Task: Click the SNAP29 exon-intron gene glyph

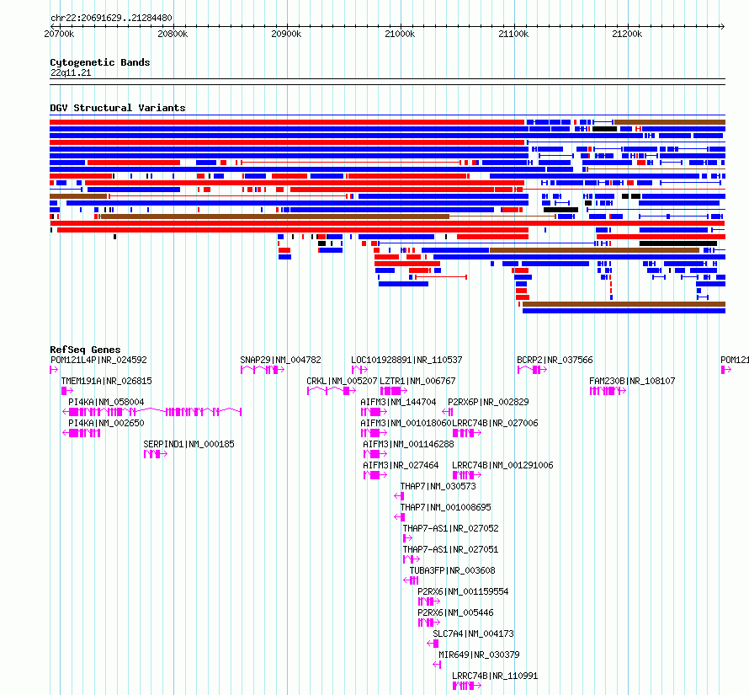Action: click(263, 370)
